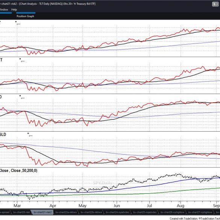Click the Jun marker on the time axis

pyautogui.click(x=117, y=206)
